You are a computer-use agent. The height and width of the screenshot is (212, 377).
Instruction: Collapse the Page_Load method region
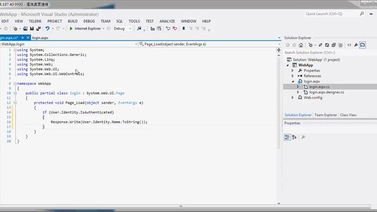click(x=15, y=102)
